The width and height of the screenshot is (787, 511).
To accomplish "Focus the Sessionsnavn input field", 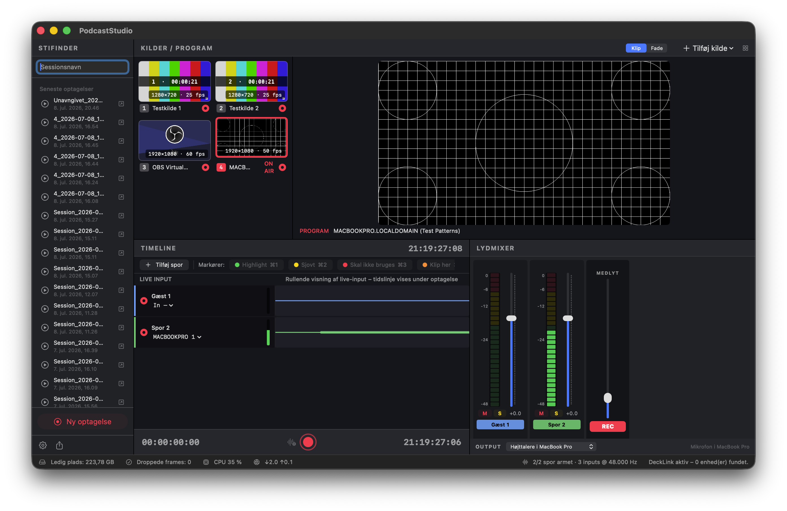I will [x=83, y=67].
